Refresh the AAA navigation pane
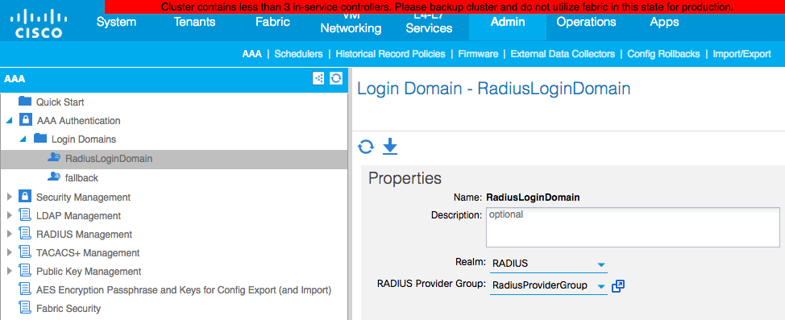This screenshot has height=320, width=785. [336, 78]
